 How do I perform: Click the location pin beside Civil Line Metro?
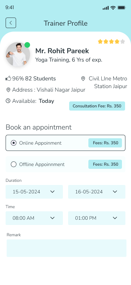click(x=83, y=79)
